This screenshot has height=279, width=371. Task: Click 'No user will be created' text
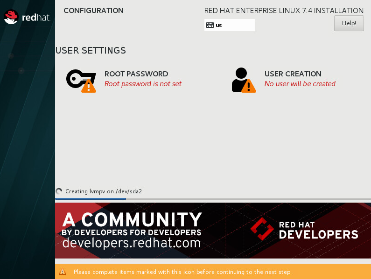(x=300, y=84)
